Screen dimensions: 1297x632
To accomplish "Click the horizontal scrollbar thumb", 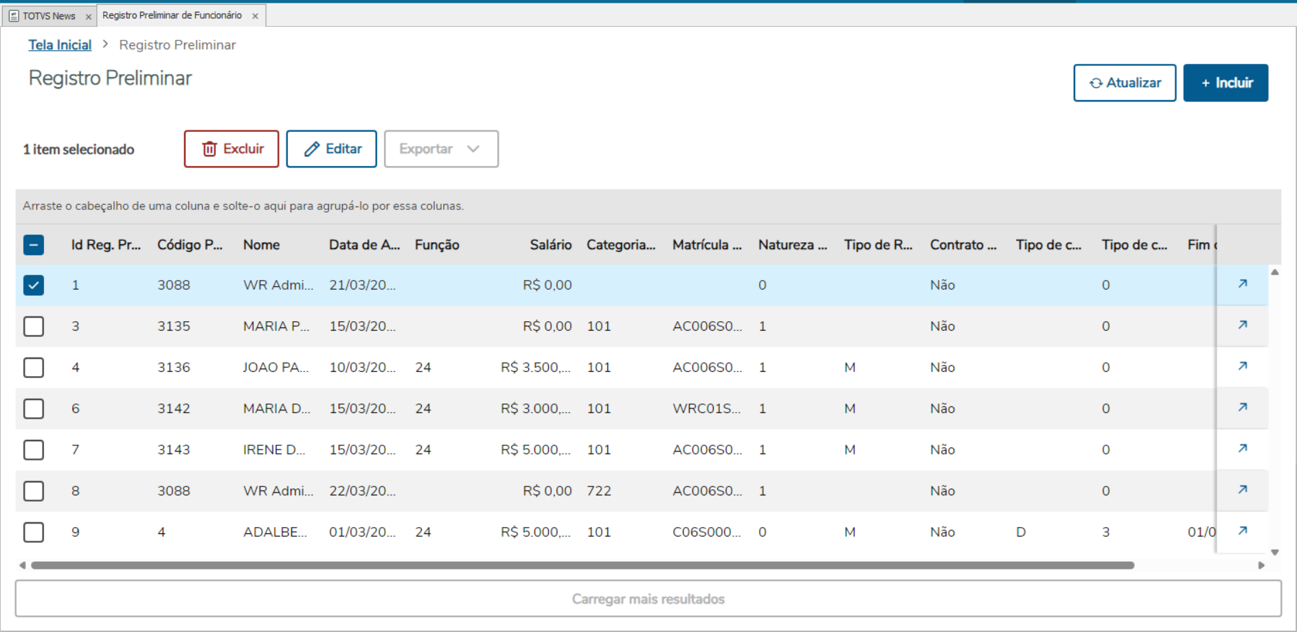I will pyautogui.click(x=583, y=565).
